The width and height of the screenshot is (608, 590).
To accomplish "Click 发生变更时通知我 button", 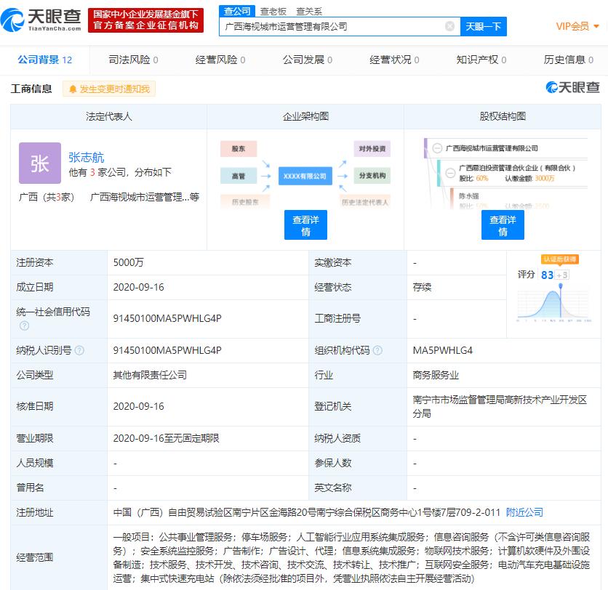I will 109,89.
